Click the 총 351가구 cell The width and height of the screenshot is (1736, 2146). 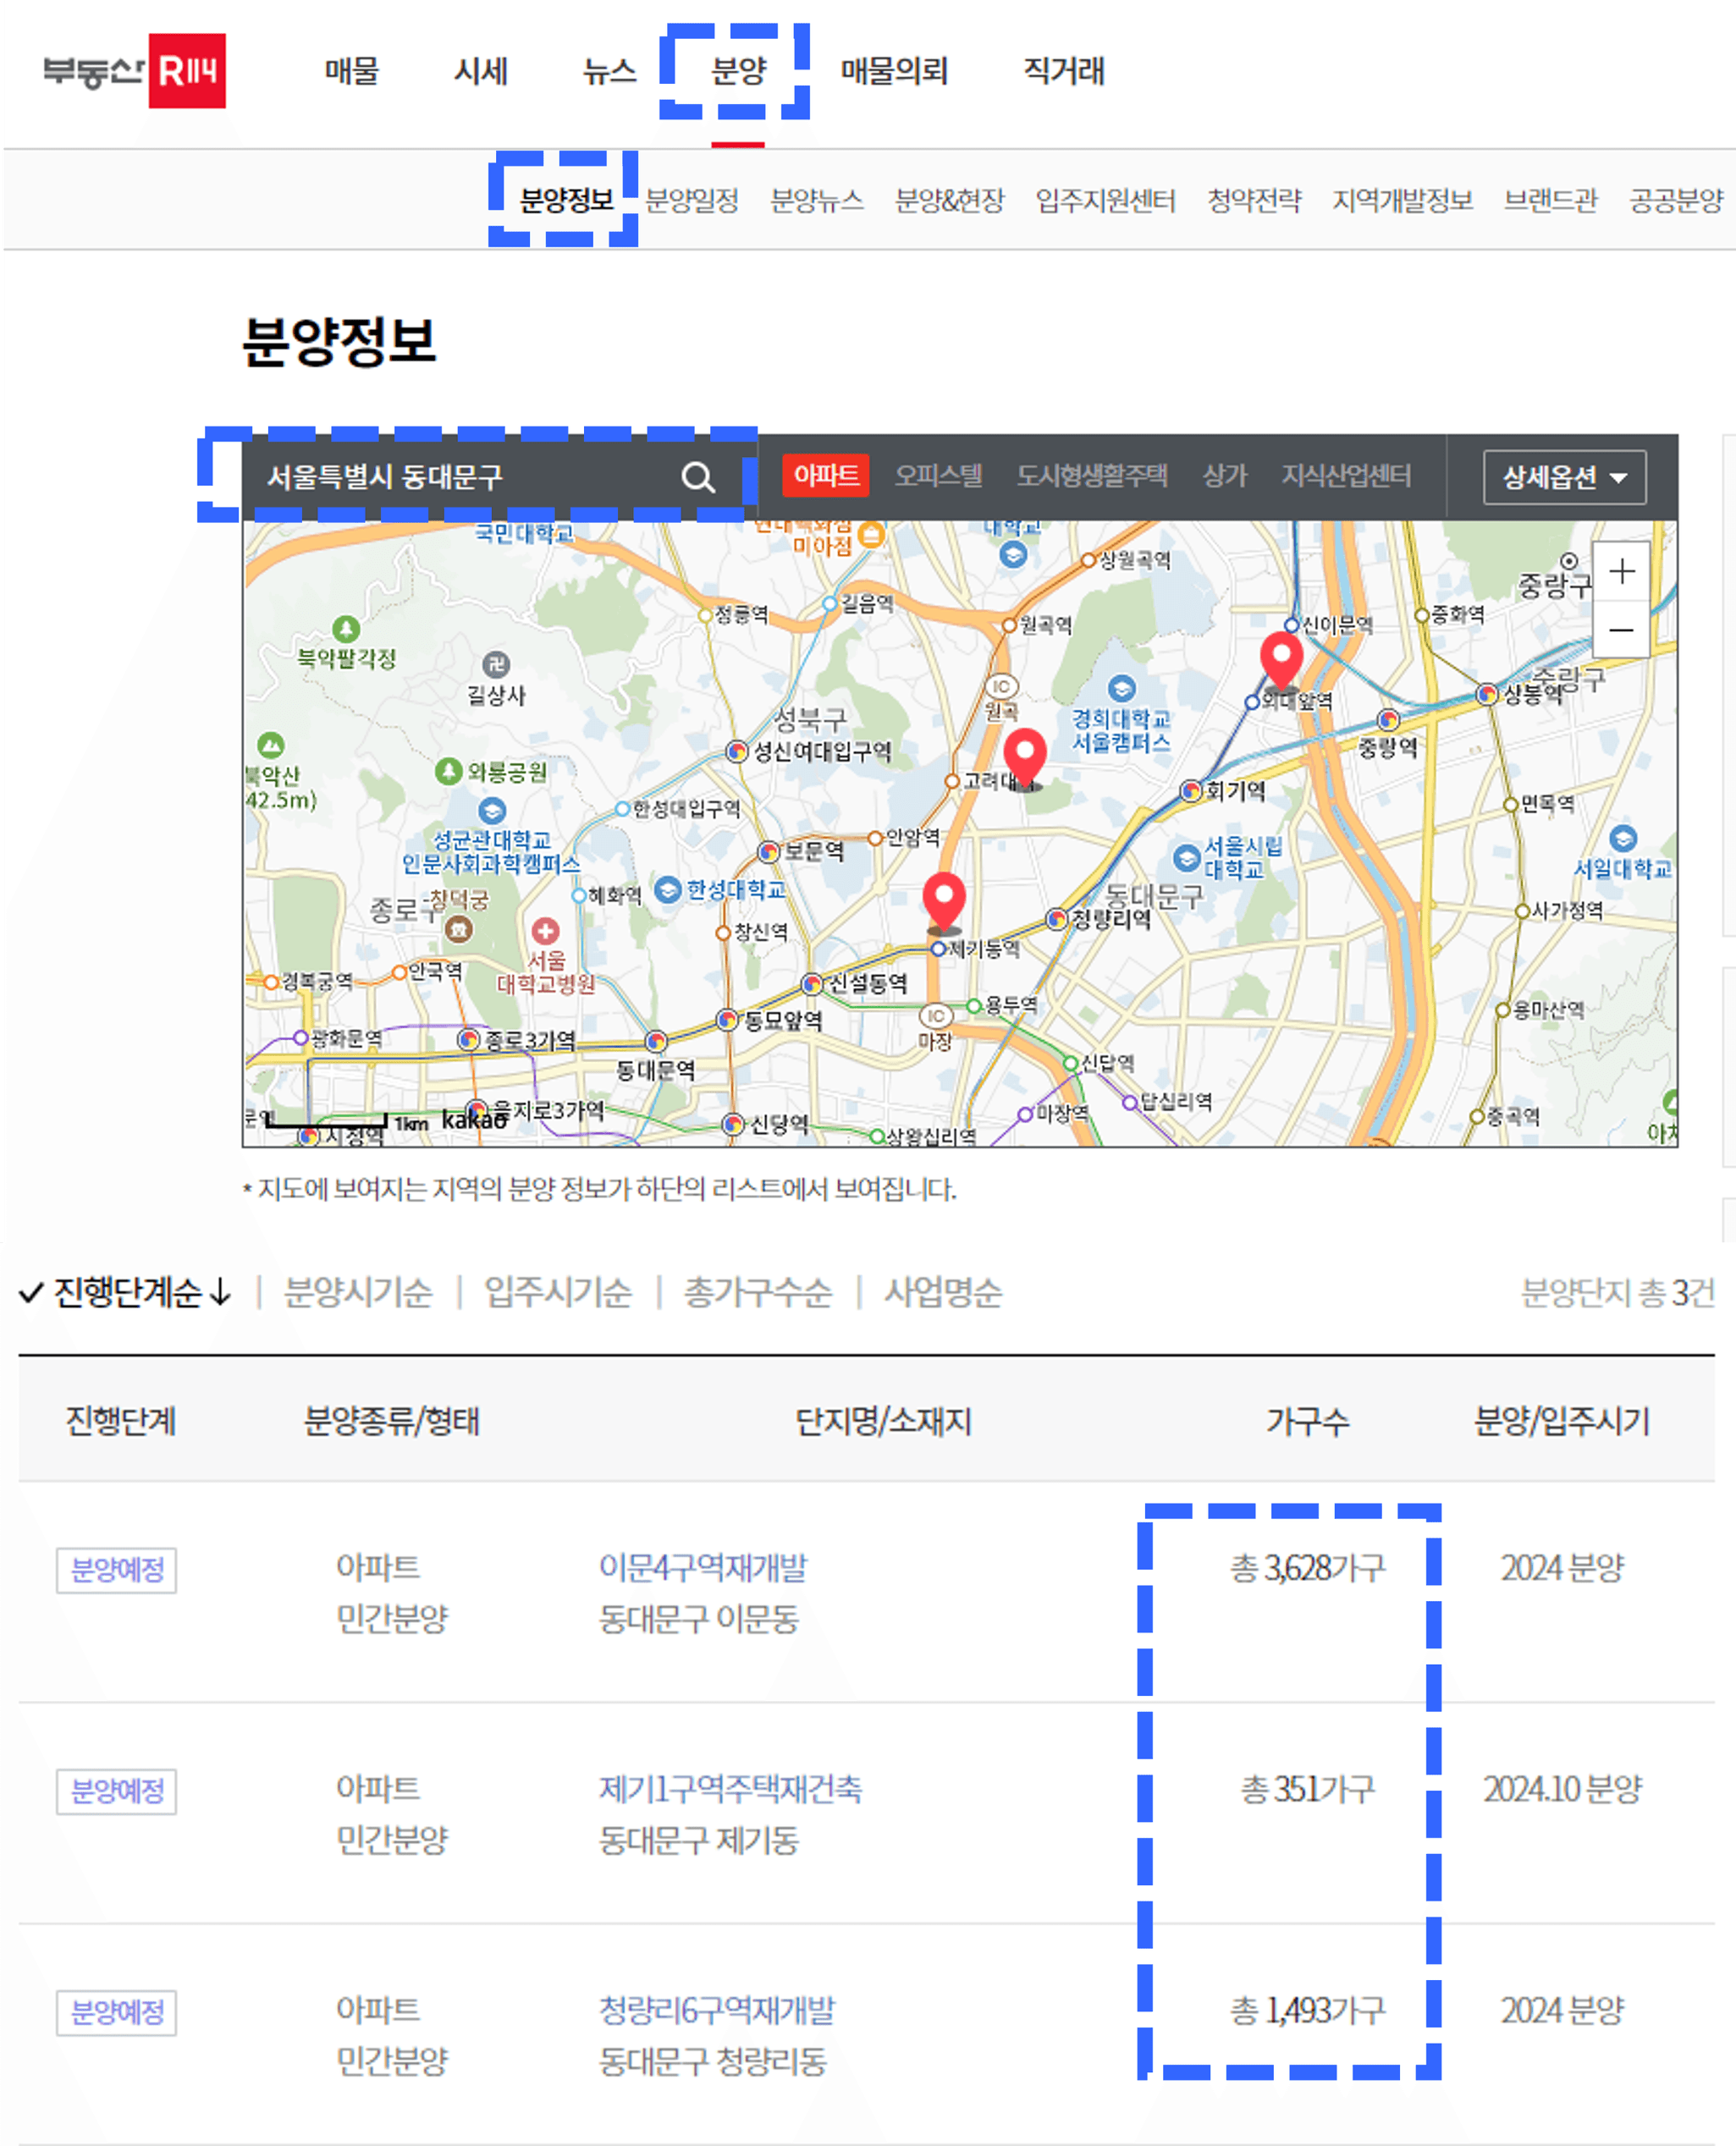(x=1307, y=1788)
